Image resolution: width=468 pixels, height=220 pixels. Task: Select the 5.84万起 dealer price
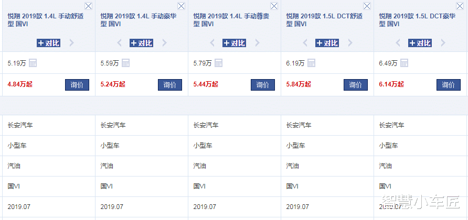coord(299,84)
